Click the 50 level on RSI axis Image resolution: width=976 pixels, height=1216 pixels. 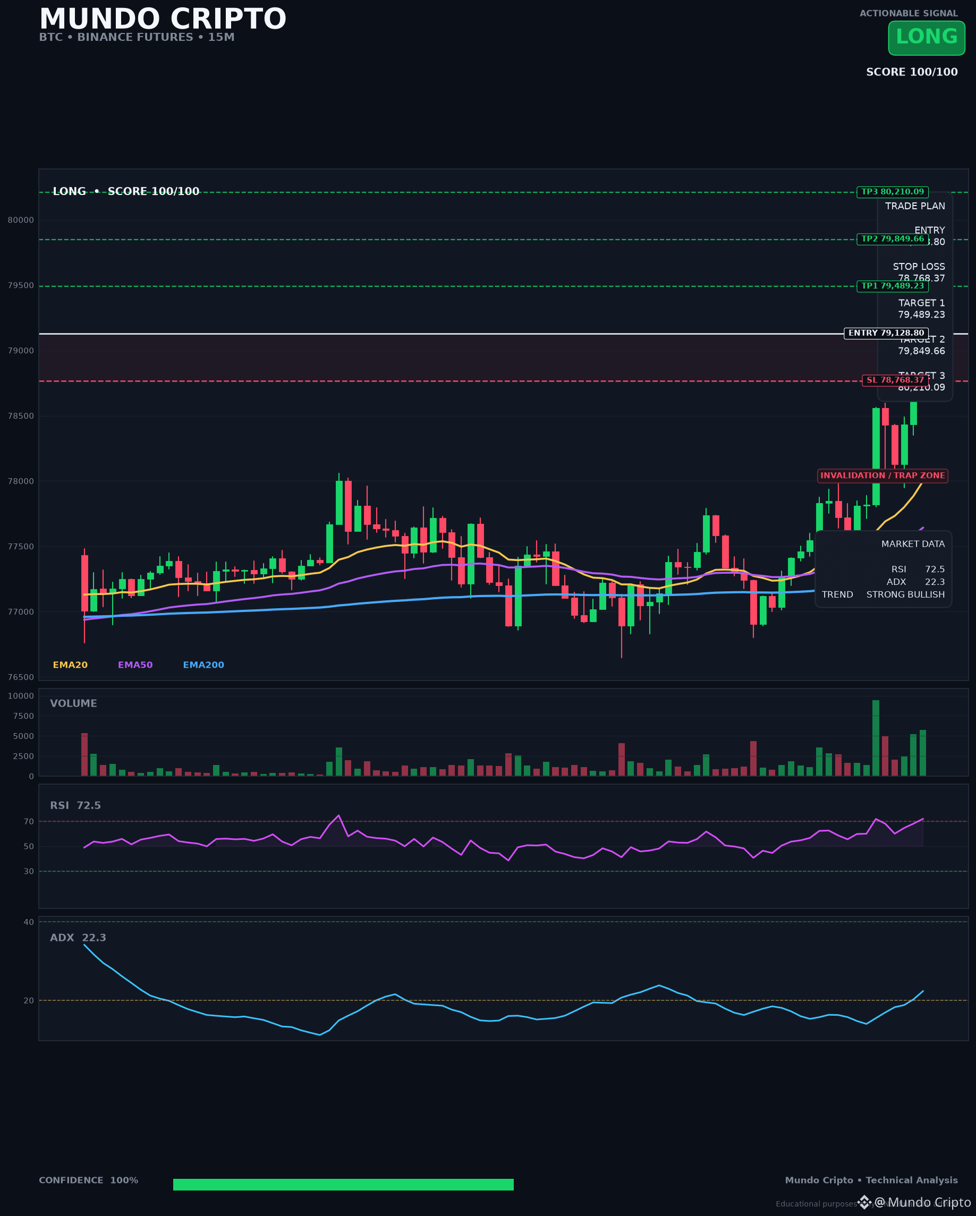(x=29, y=846)
